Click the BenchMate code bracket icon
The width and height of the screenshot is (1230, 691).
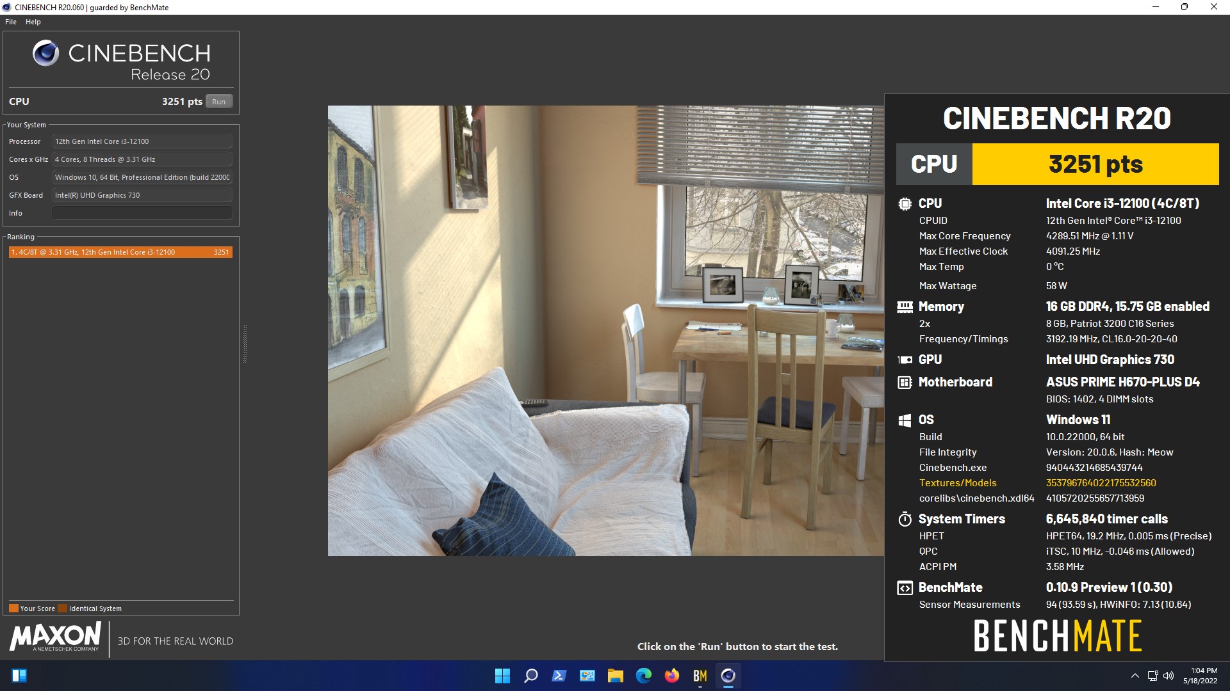point(905,588)
